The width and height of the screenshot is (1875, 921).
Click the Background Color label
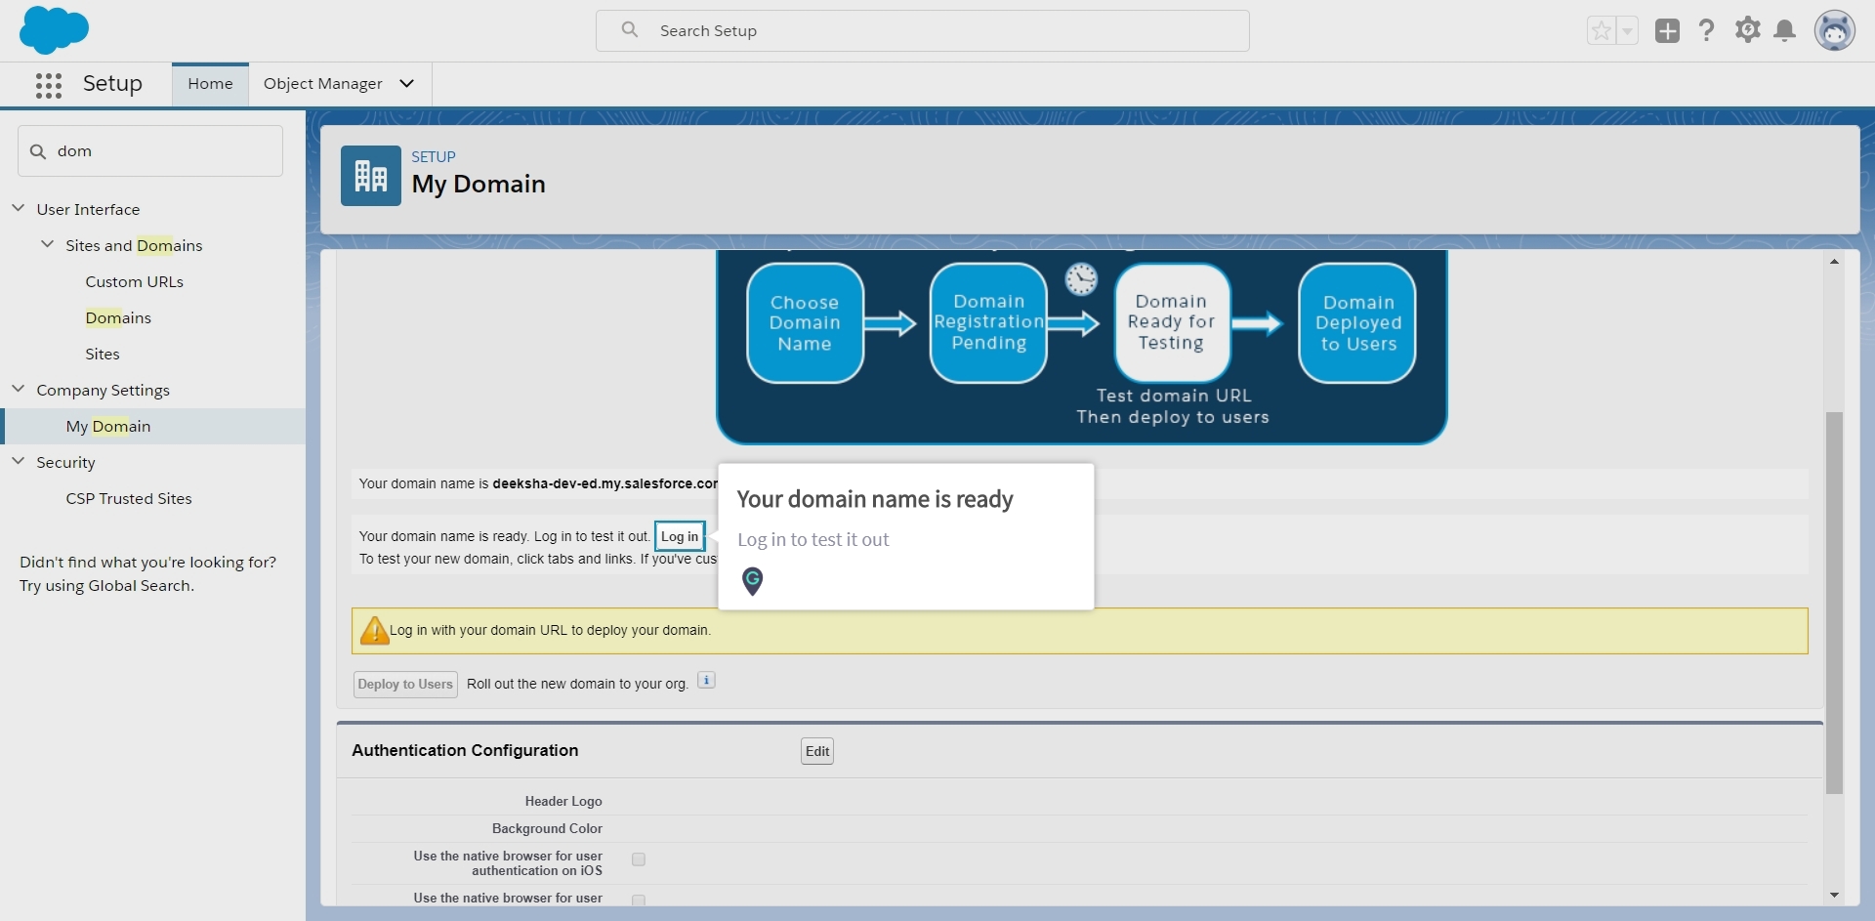pos(547,828)
